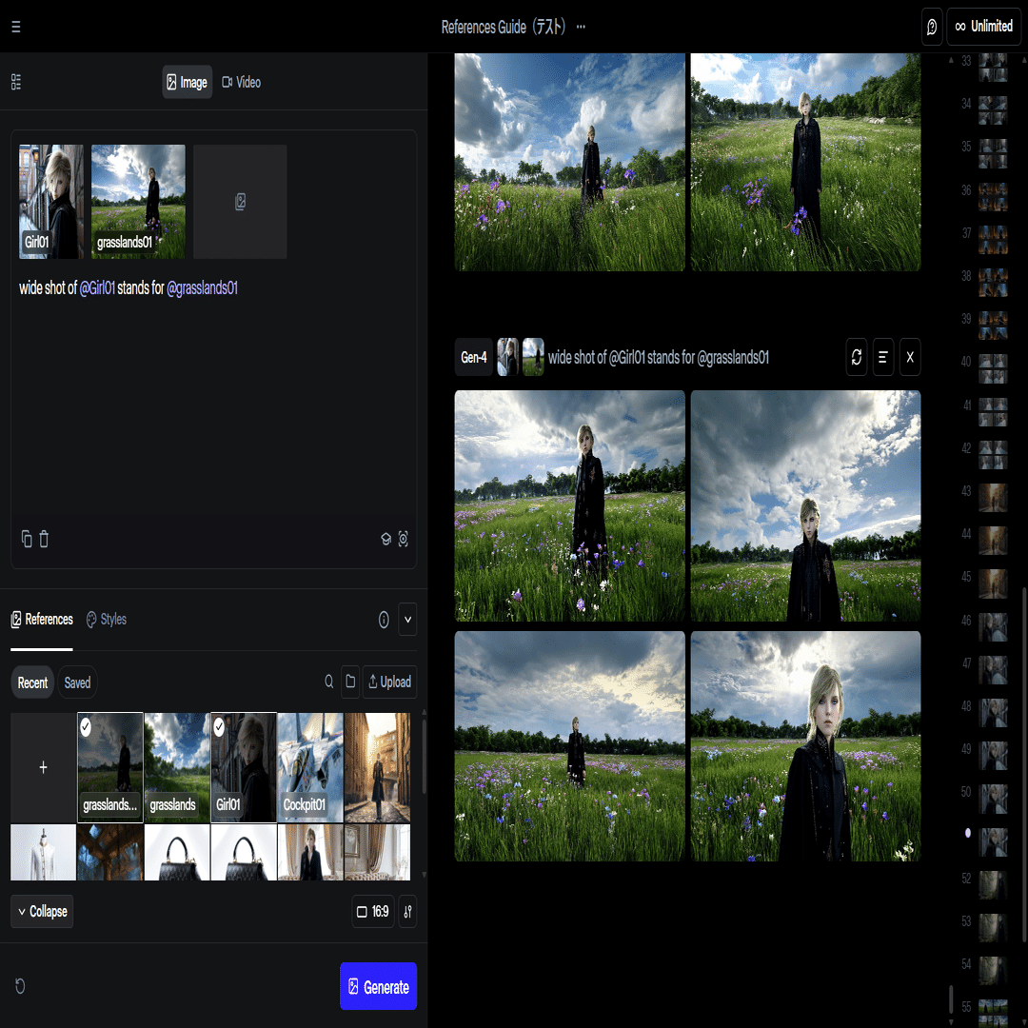Copy the prompt with the copy icon
This screenshot has width=1028, height=1028.
click(x=27, y=539)
